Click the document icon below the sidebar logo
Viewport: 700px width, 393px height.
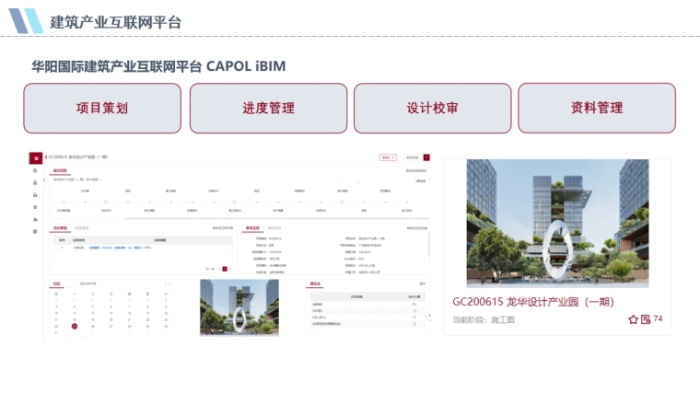[35, 171]
